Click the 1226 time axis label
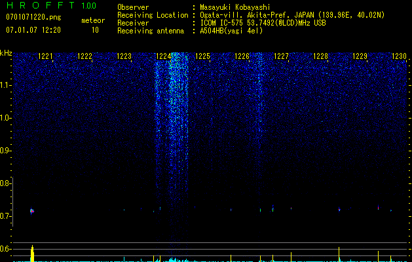 242,56
